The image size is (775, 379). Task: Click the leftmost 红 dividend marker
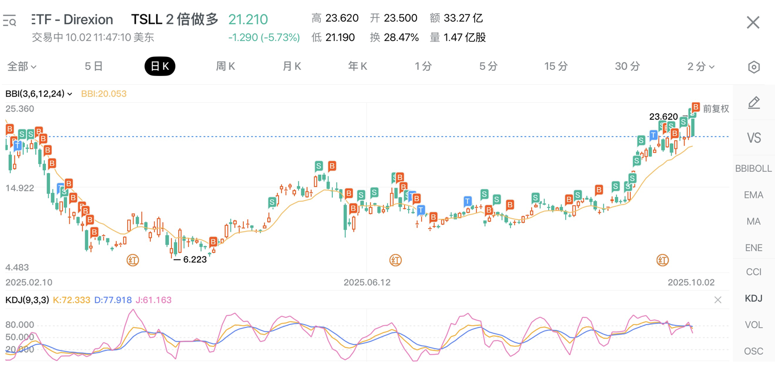133,260
